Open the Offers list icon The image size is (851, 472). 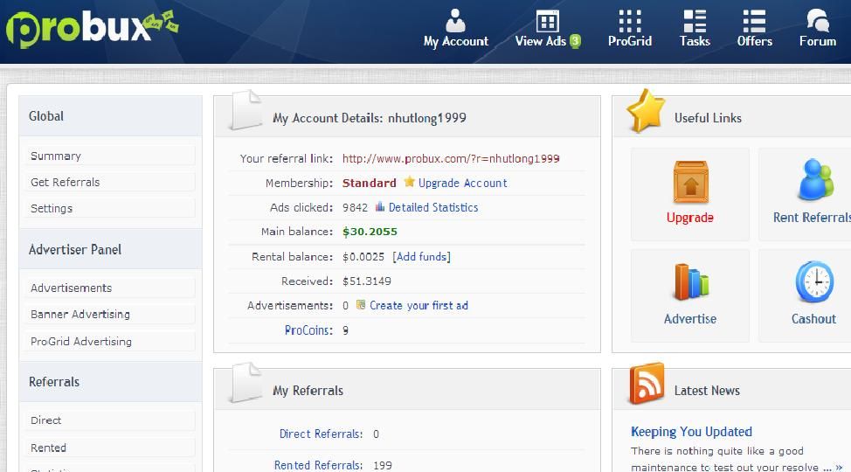click(754, 22)
